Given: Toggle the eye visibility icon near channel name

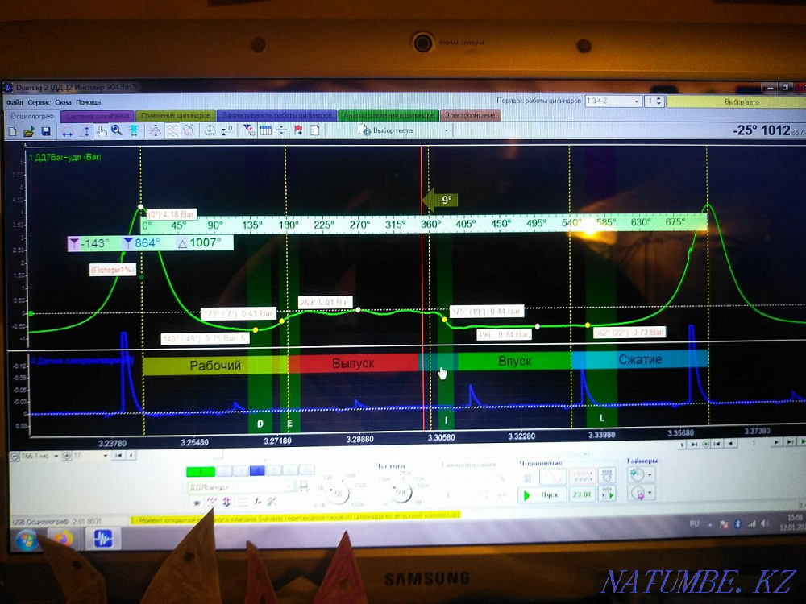Looking at the screenshot, I should [x=196, y=503].
